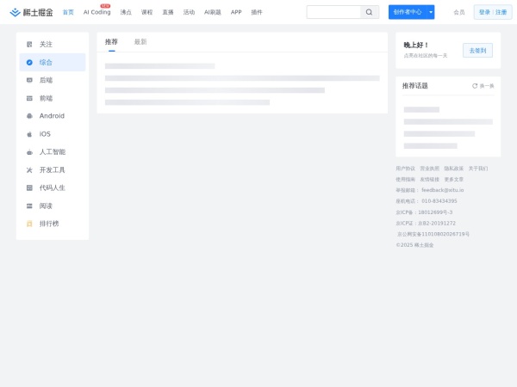The width and height of the screenshot is (517, 387).
Task: Open 沸点 in the top navigation
Action: click(x=126, y=13)
